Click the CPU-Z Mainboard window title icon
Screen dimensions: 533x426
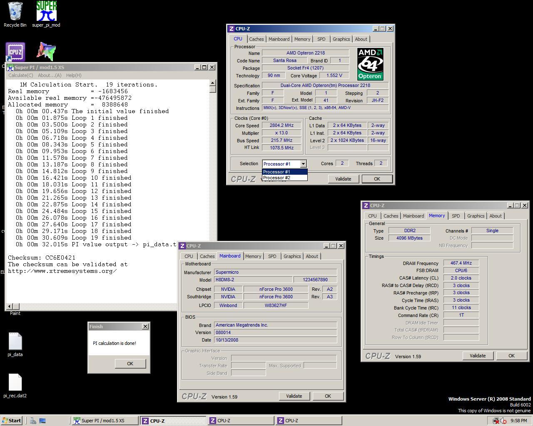click(182, 246)
